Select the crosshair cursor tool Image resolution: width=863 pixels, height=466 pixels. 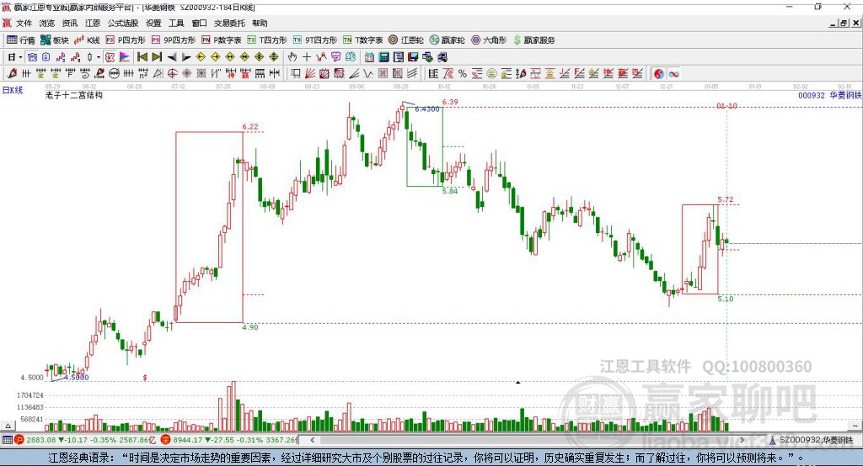pyautogui.click(x=307, y=57)
